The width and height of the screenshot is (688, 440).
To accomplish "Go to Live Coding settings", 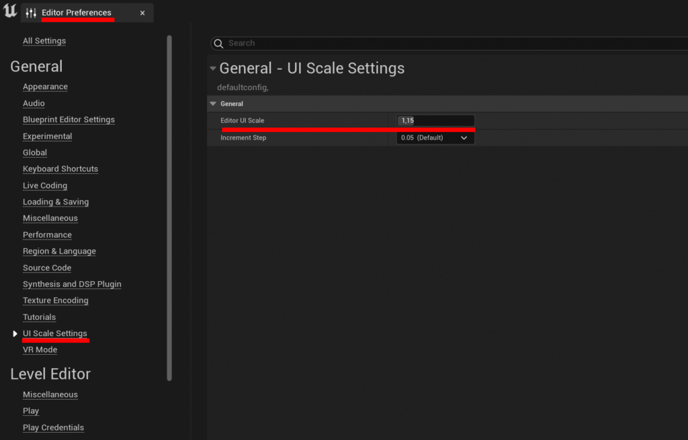I will [45, 185].
